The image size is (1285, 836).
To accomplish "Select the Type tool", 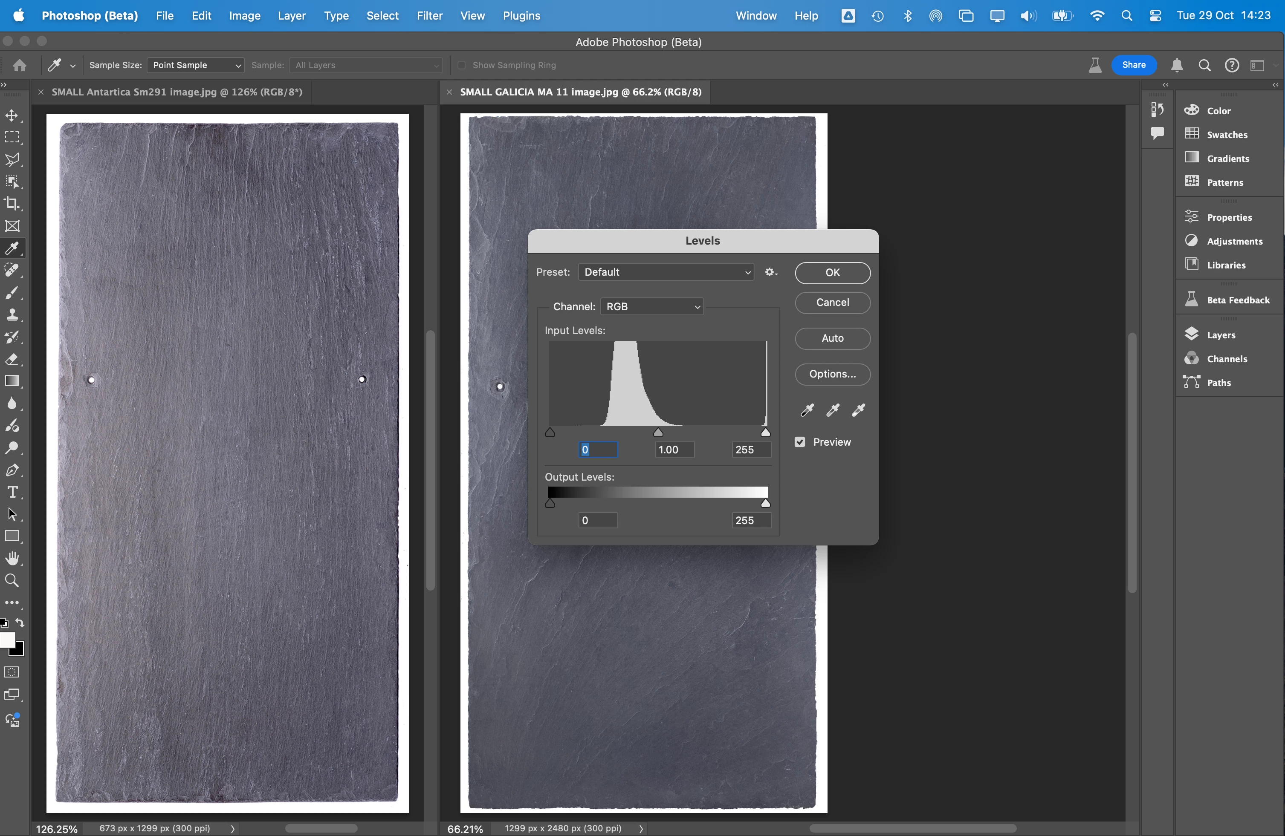I will tap(12, 492).
